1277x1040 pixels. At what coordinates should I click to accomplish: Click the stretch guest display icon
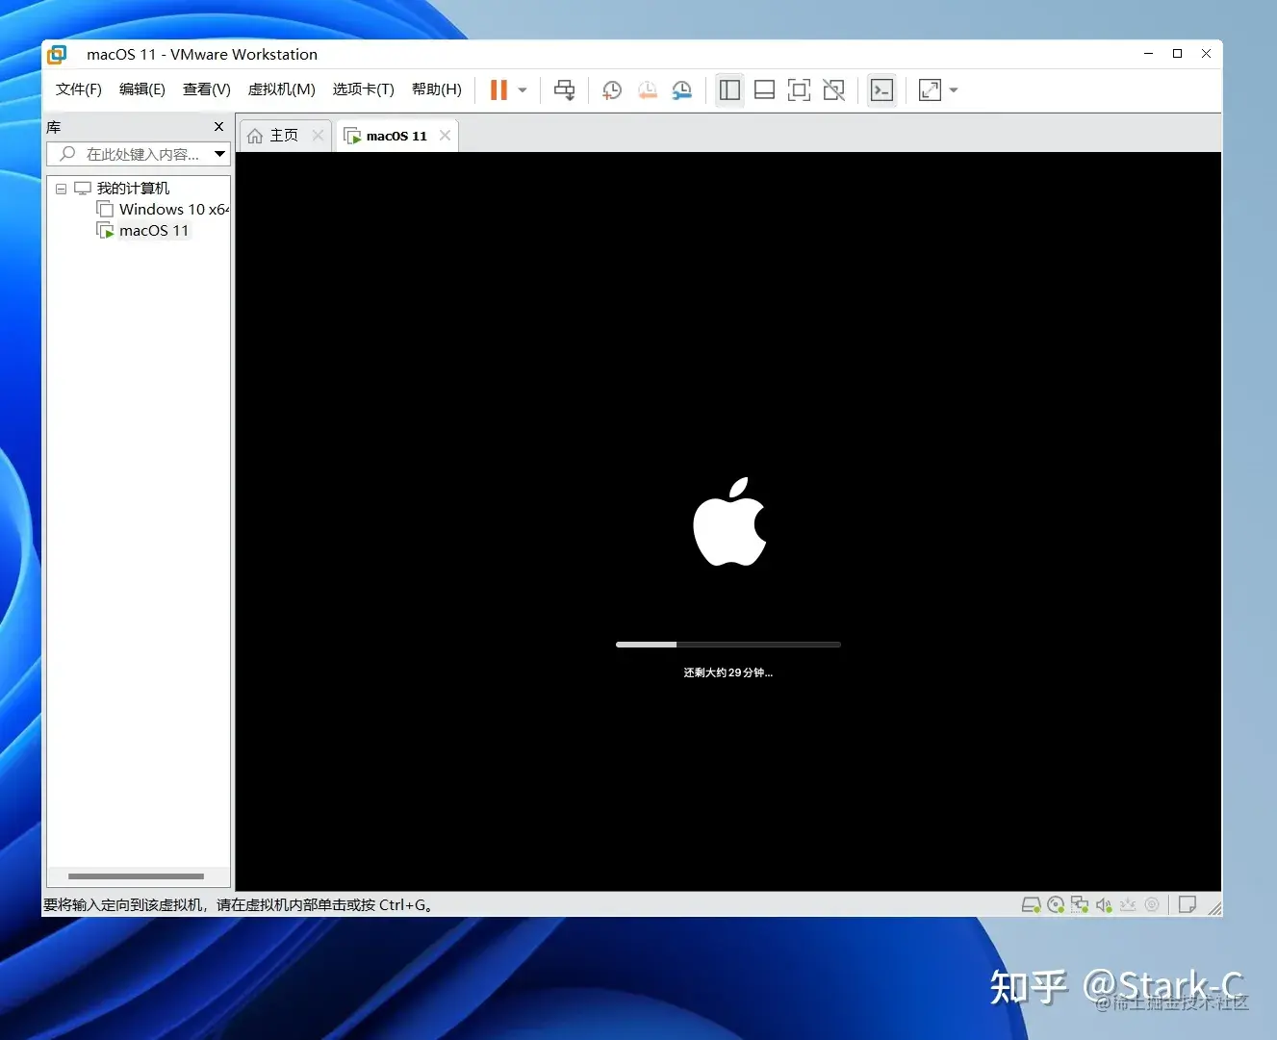click(x=930, y=89)
